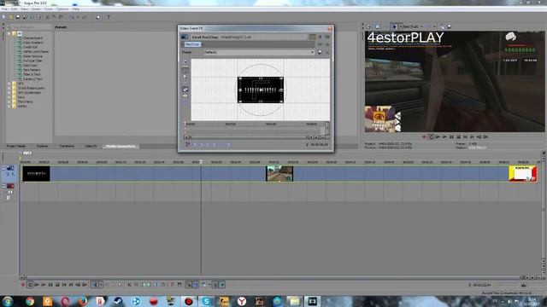The width and height of the screenshot is (547, 307).
Task: Select the Zoom edit tool in Pan/Crop
Action: tap(185, 78)
